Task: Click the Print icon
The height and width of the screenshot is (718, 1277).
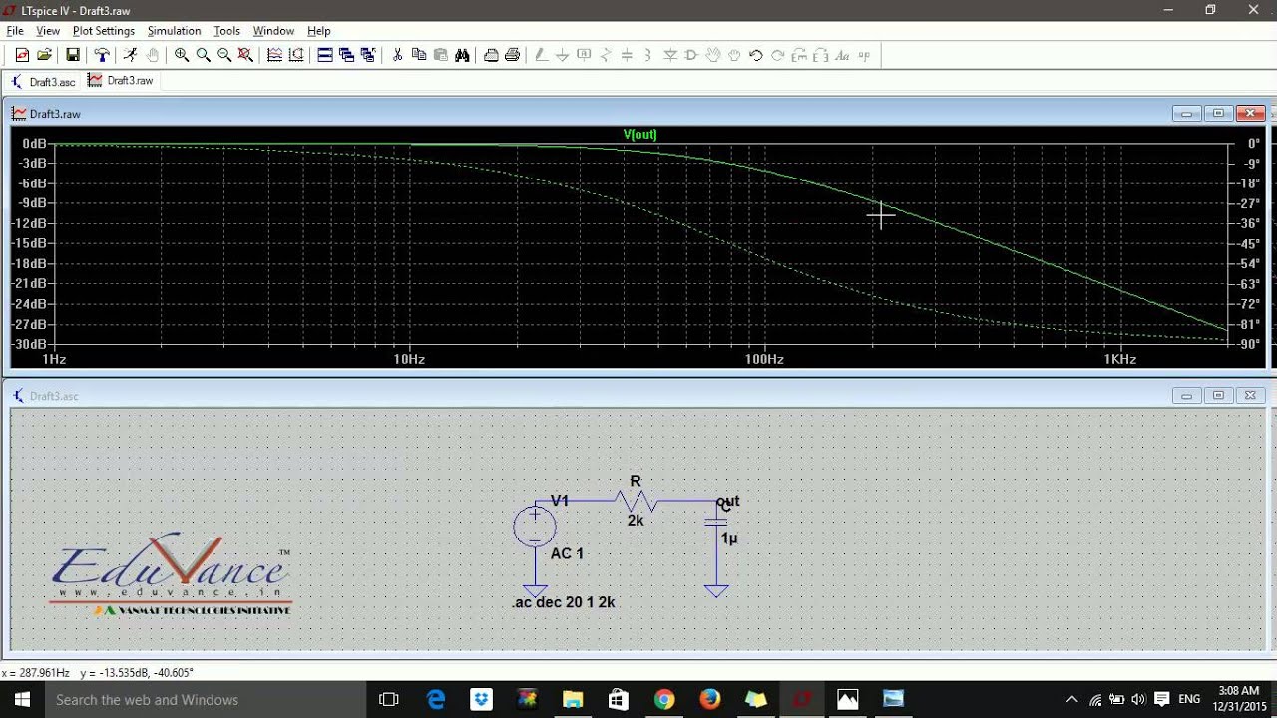Action: pyautogui.click(x=512, y=55)
